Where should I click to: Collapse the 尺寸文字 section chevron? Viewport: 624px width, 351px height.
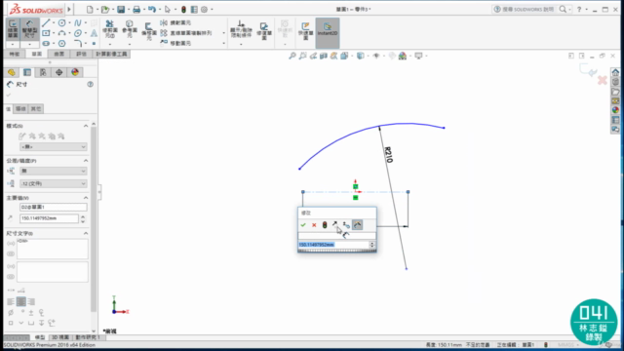pyautogui.click(x=86, y=233)
